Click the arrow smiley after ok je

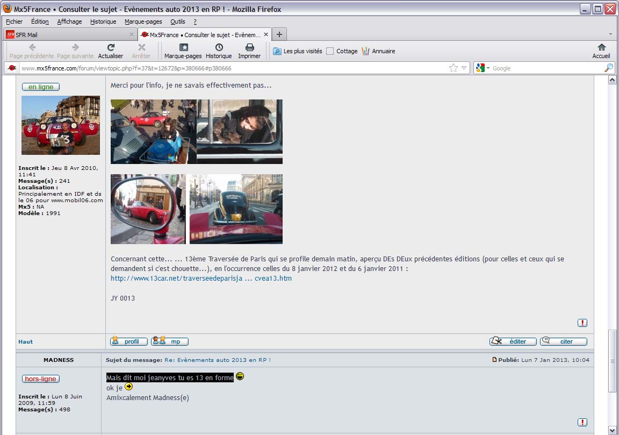tap(129, 387)
